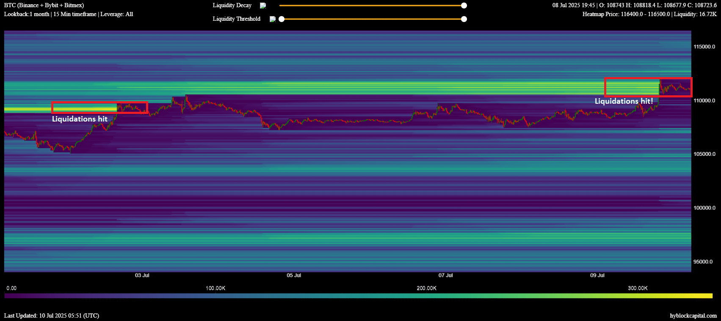
Task: Click the 100000.0 price axis label
Action: [704, 208]
